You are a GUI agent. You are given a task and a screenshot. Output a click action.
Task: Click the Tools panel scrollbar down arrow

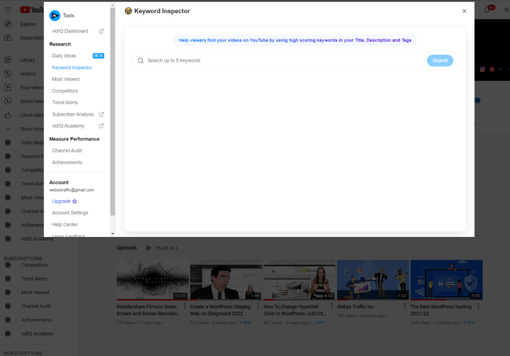113,234
